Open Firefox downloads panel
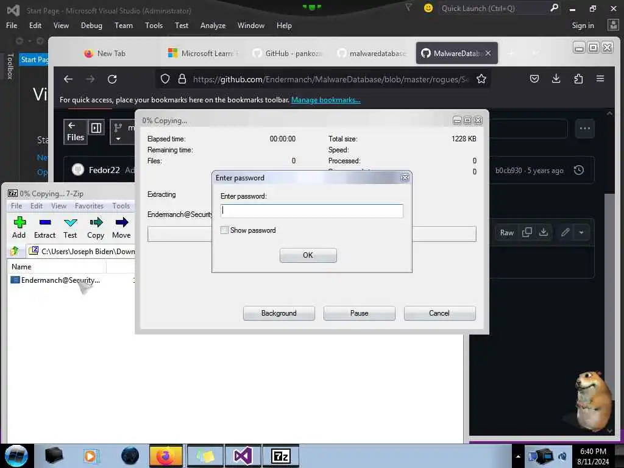The width and height of the screenshot is (624, 468). click(556, 79)
